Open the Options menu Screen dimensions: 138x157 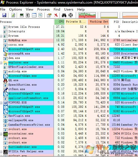(x=16, y=9)
